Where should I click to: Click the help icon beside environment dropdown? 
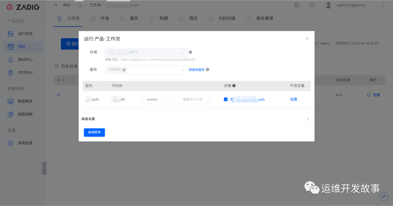(x=190, y=52)
